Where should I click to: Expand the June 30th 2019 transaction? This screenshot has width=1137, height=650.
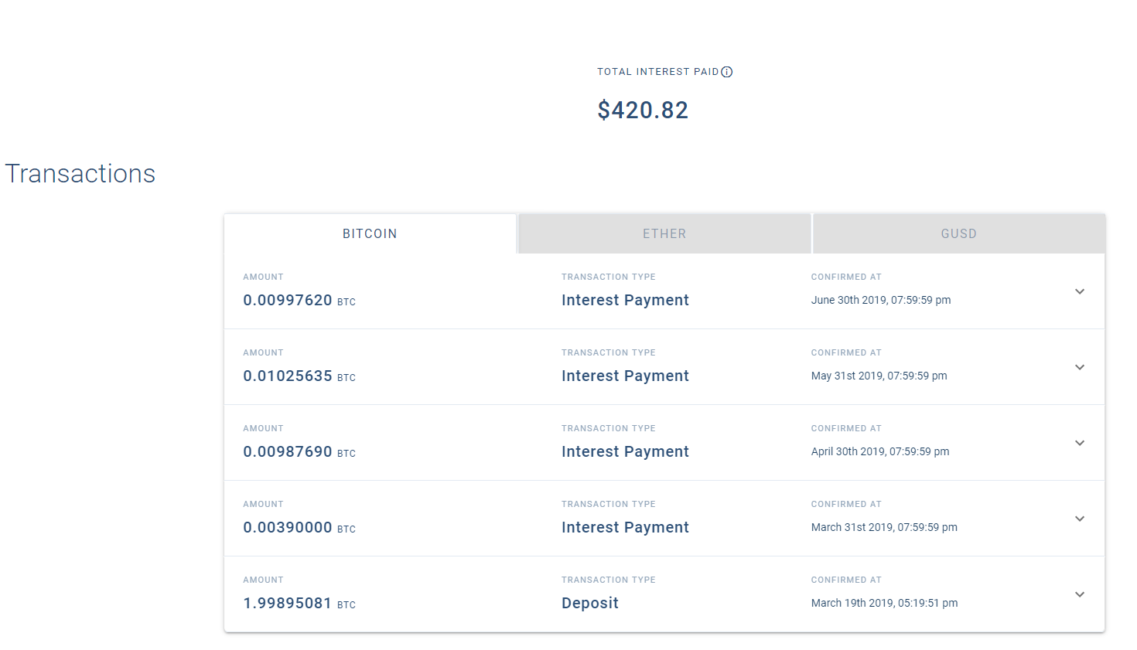tap(1080, 291)
